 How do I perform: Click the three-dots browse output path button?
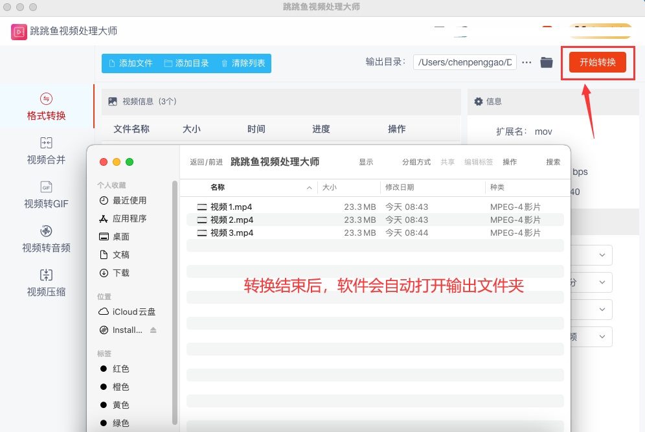coord(526,63)
